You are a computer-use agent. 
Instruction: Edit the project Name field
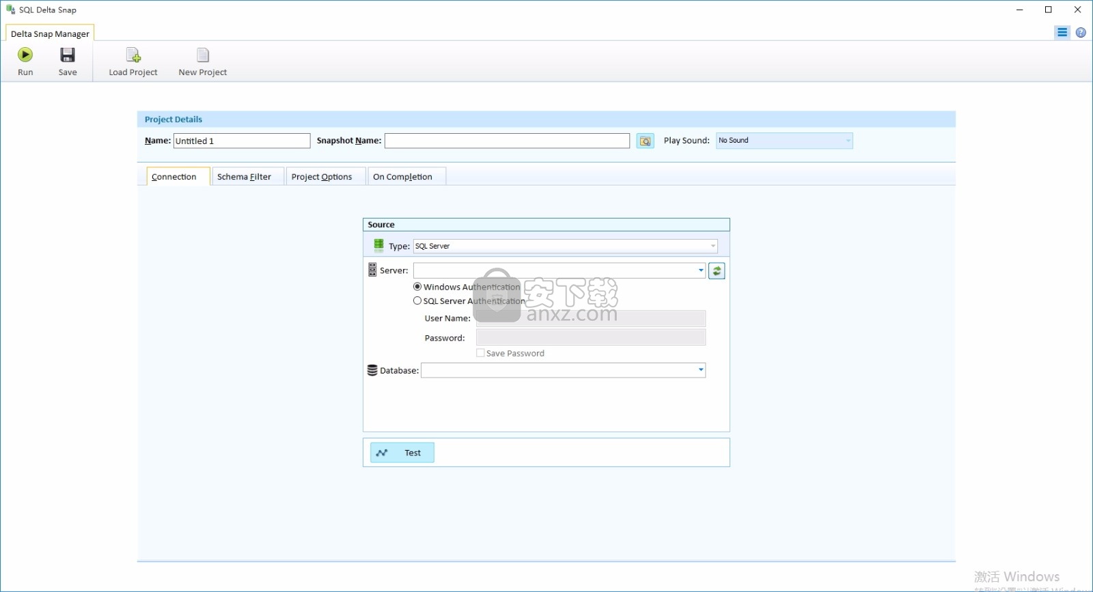(x=242, y=141)
